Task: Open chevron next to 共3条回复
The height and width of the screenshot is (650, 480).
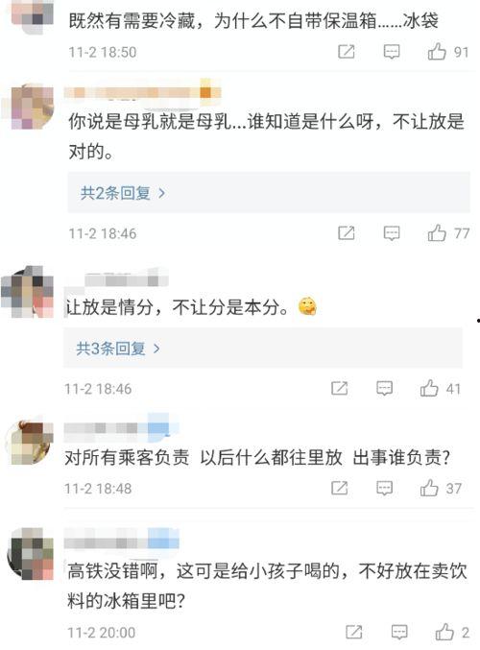Action: pyautogui.click(x=156, y=349)
